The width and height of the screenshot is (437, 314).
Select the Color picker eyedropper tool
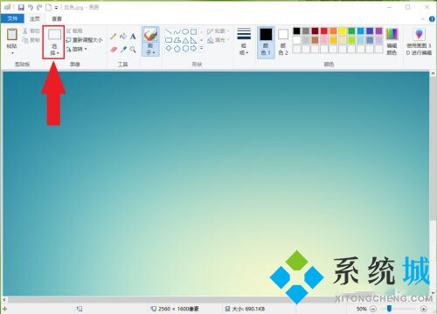click(123, 50)
